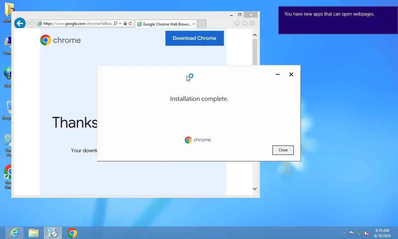Screen dimensions: 398x239
Task: Select the Computer desktop icon
Action: coord(8,45)
